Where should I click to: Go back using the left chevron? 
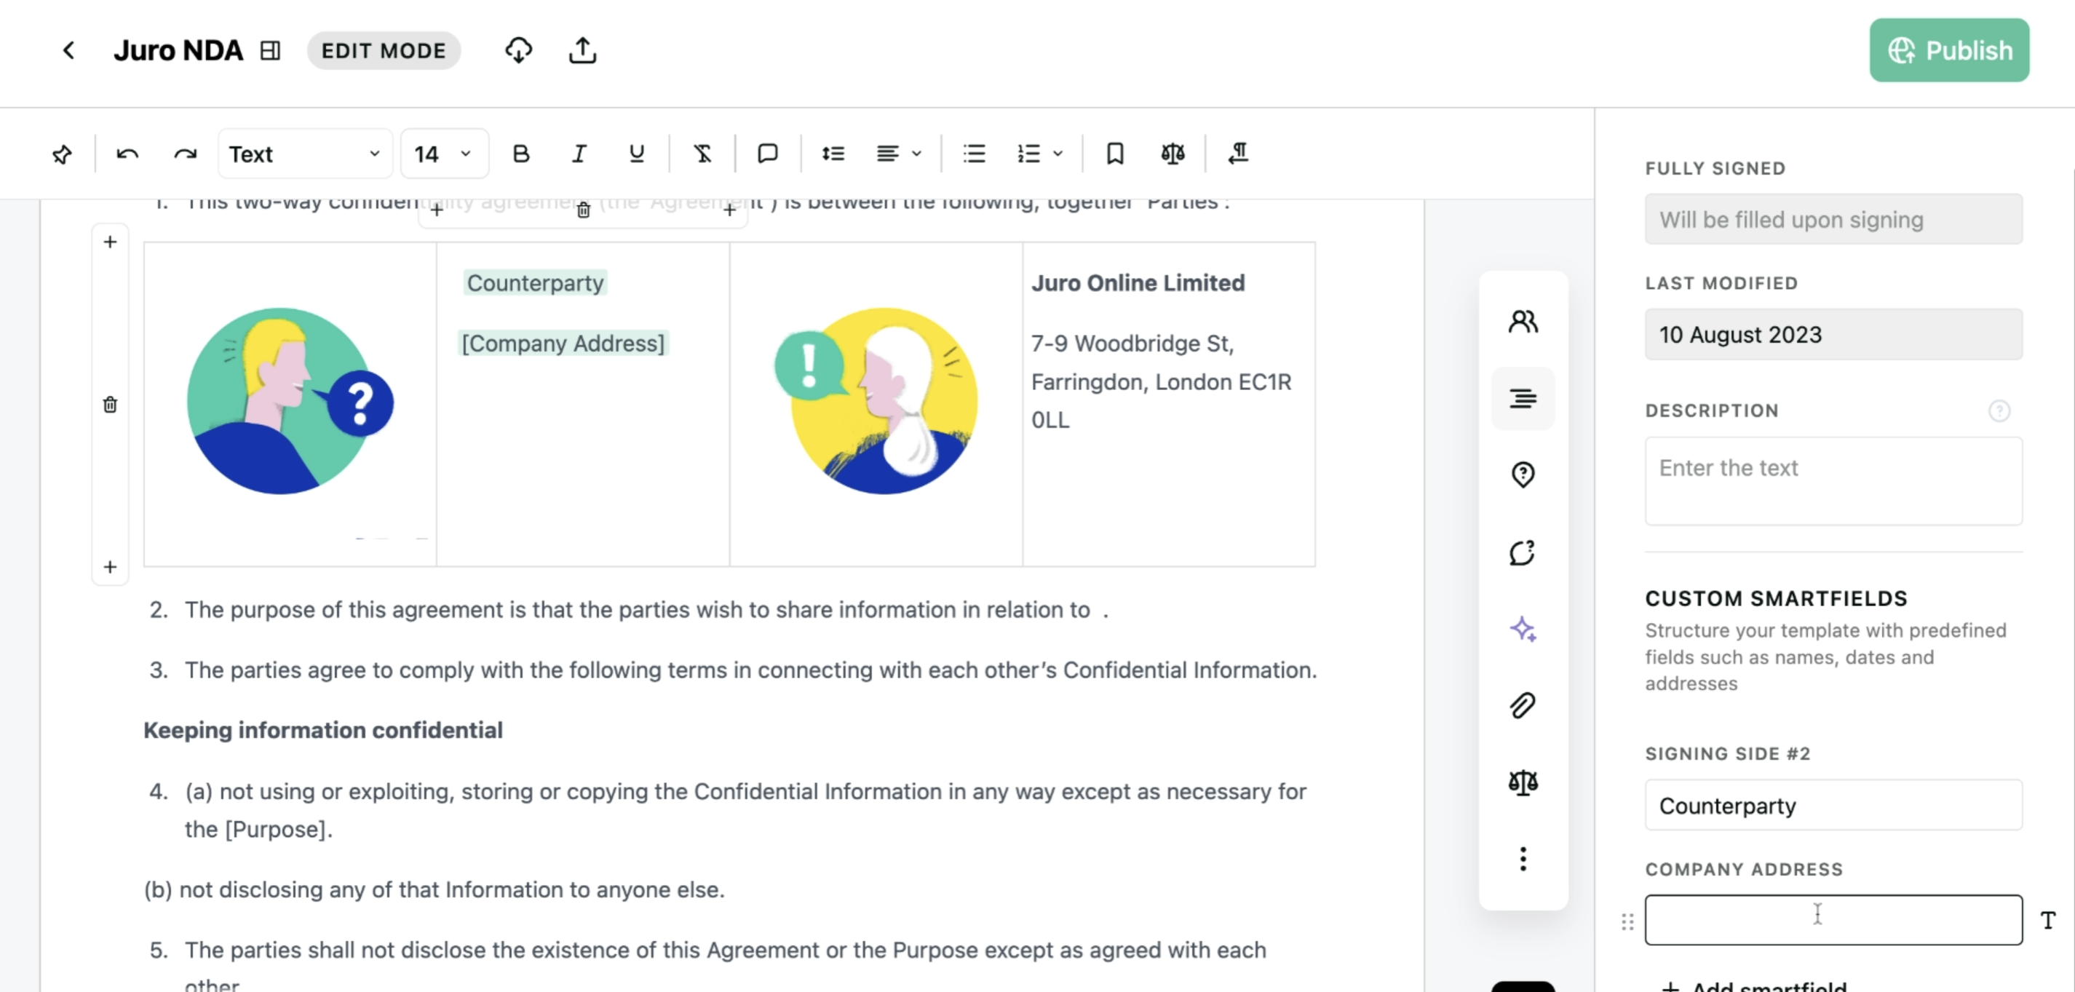coord(69,50)
